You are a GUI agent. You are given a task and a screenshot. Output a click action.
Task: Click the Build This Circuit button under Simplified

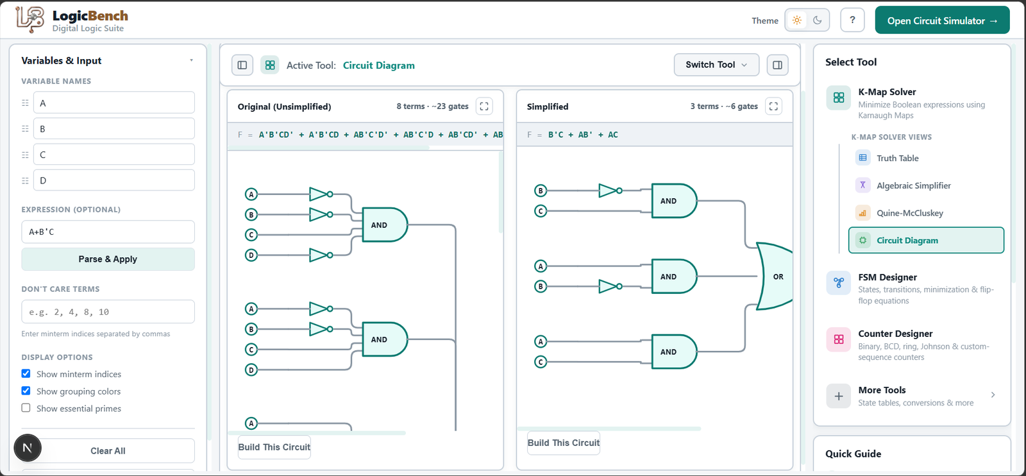[564, 443]
